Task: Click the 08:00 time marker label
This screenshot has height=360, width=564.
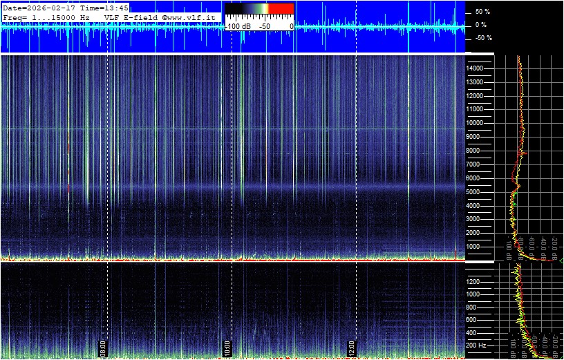Action: tap(103, 346)
